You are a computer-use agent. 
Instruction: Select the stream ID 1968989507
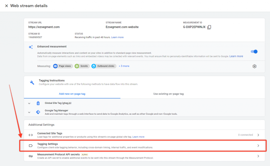tap(35, 37)
